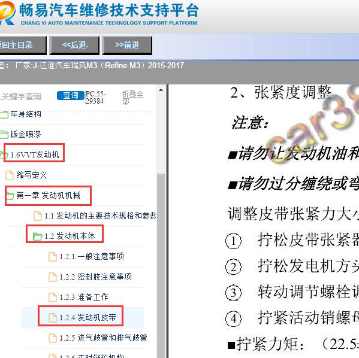
Task: Click the 注意: text in document
Action: coord(250,123)
